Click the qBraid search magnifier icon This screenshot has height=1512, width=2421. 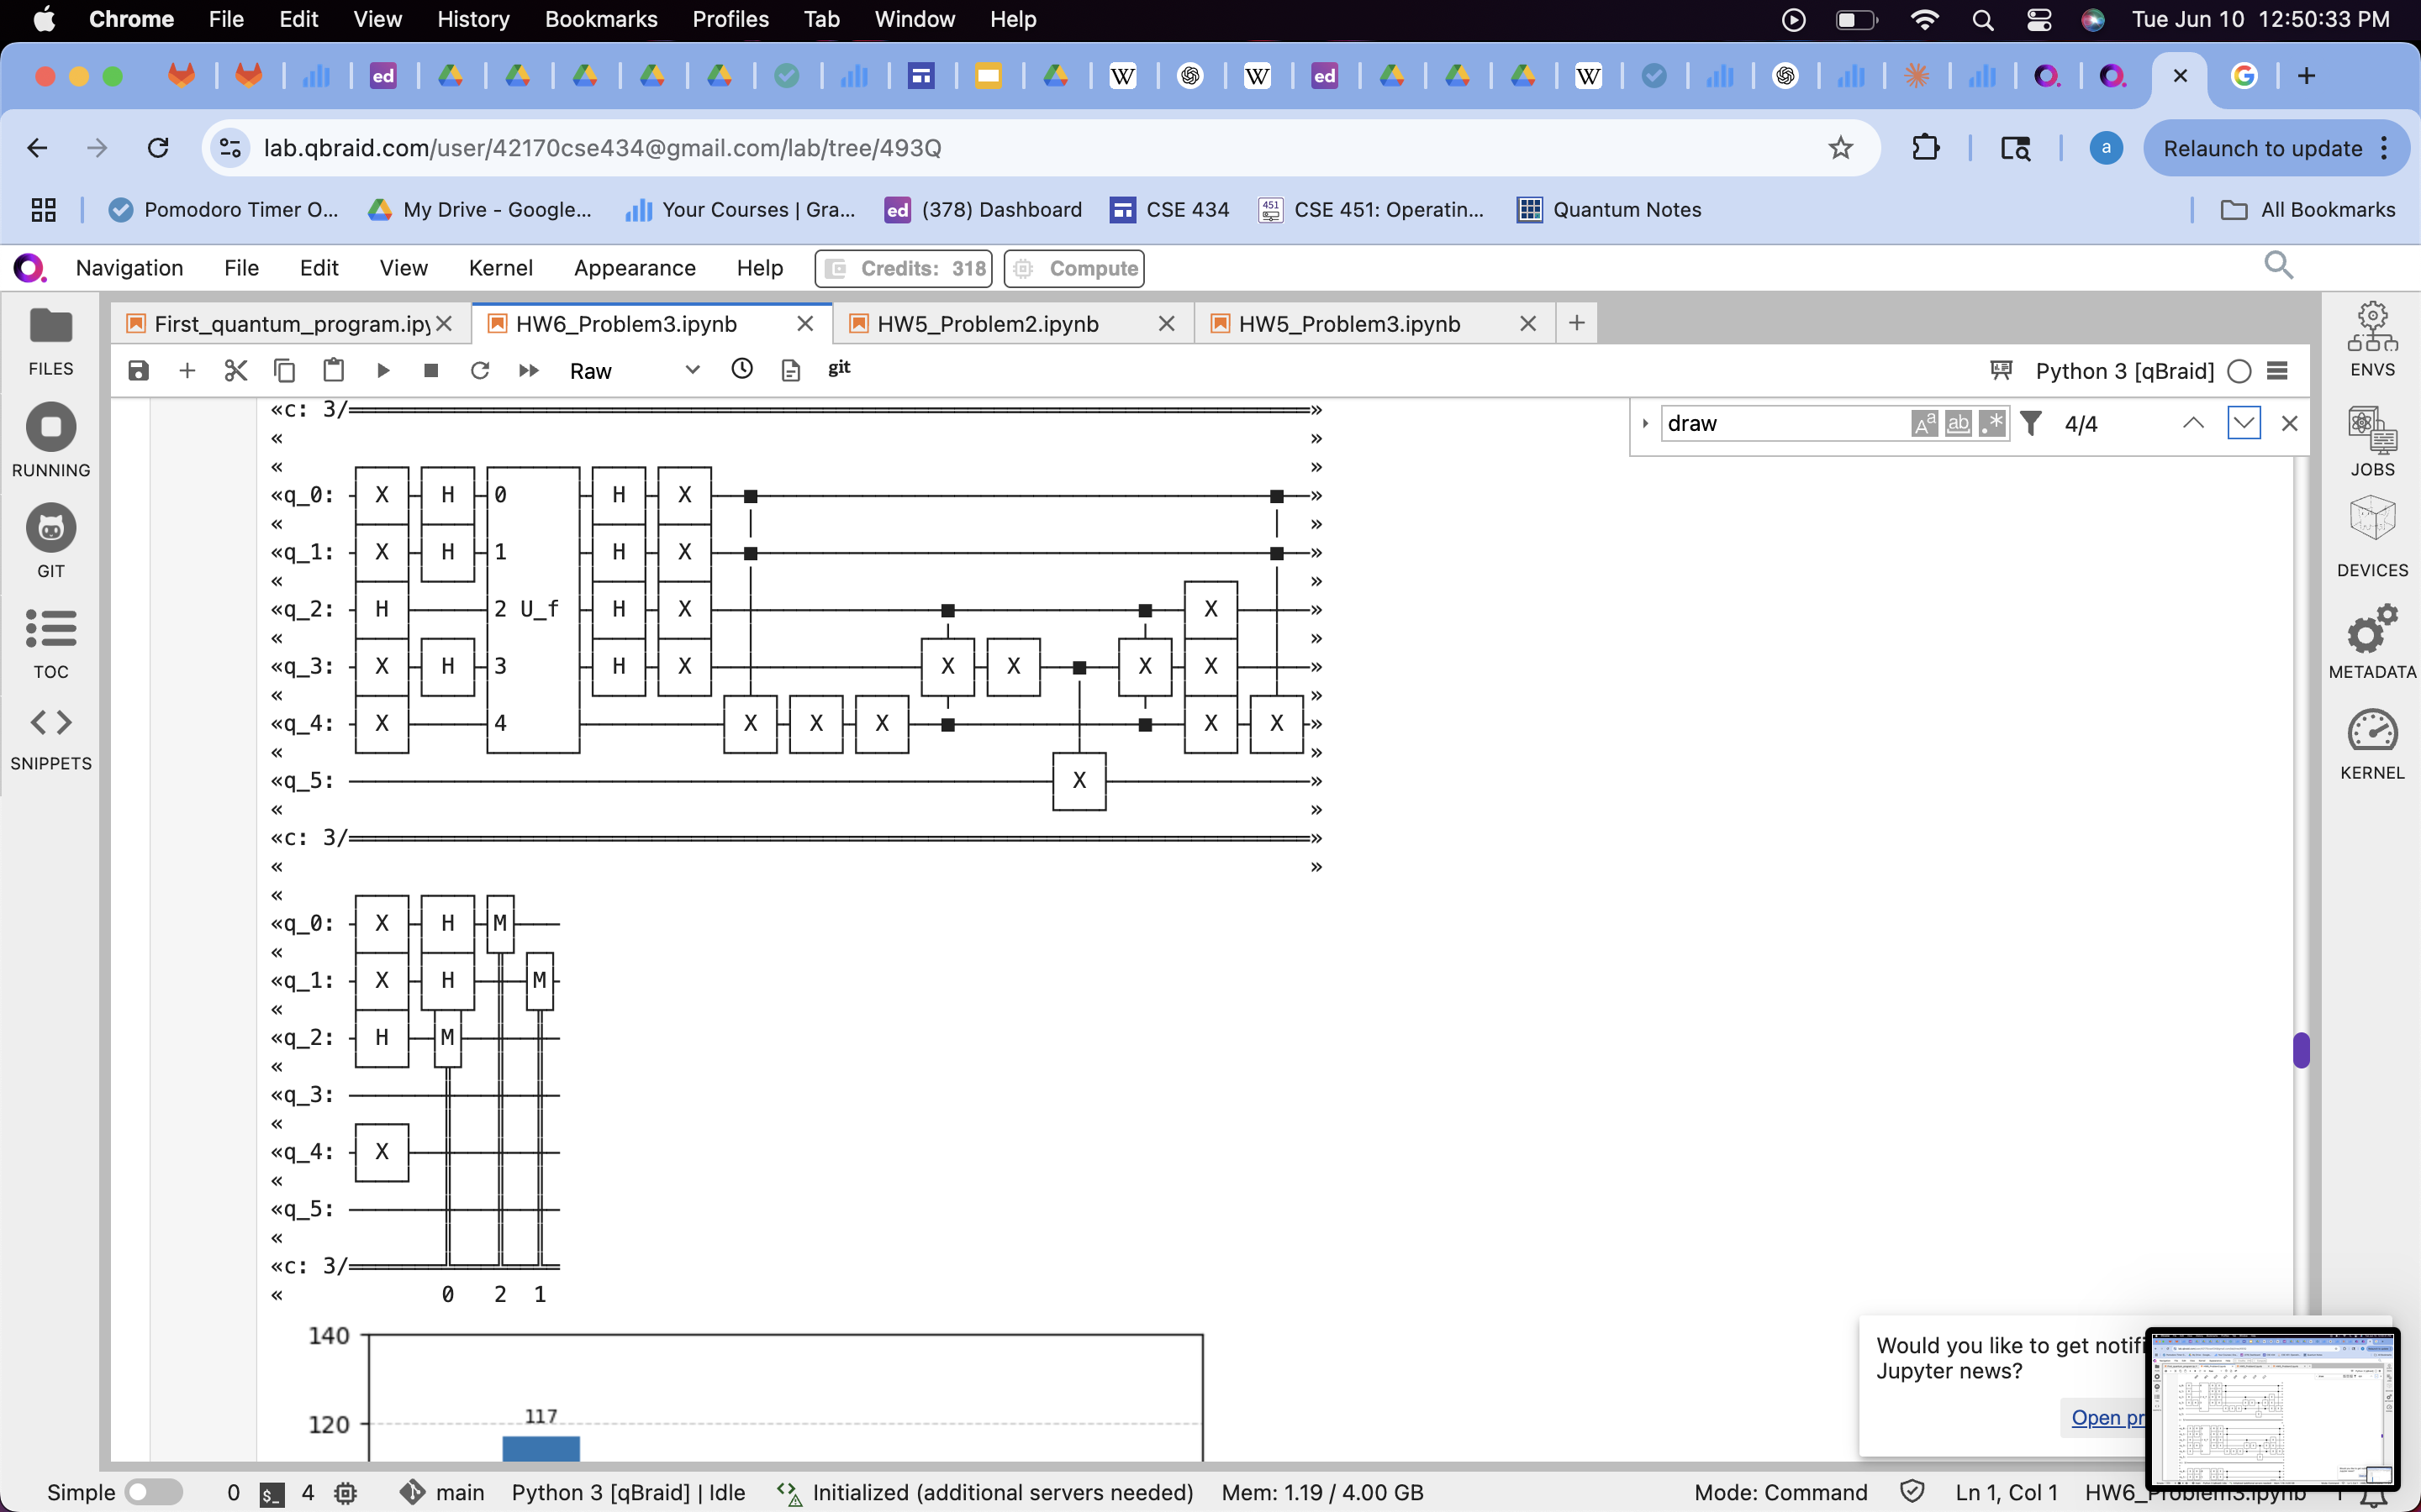coord(2279,265)
